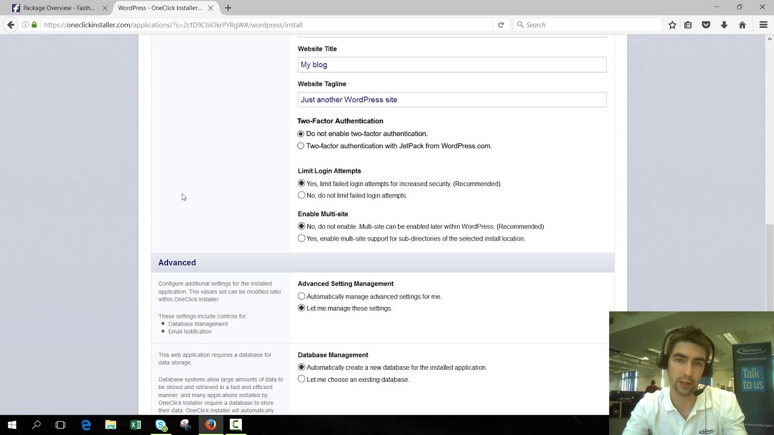
Task: Open Skype from the taskbar
Action: (x=161, y=425)
